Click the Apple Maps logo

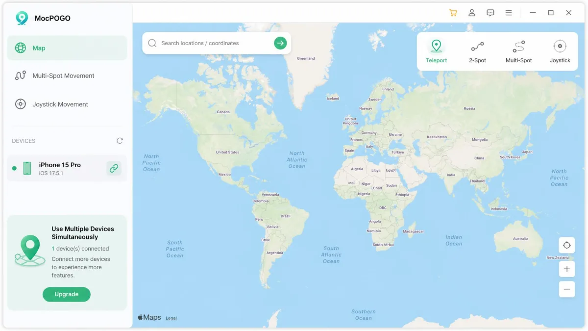point(149,317)
